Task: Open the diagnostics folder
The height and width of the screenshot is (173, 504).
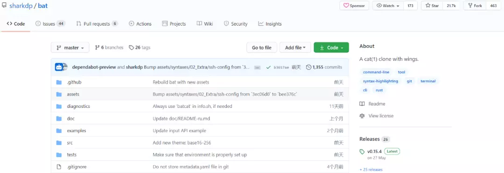Action: pyautogui.click(x=78, y=106)
